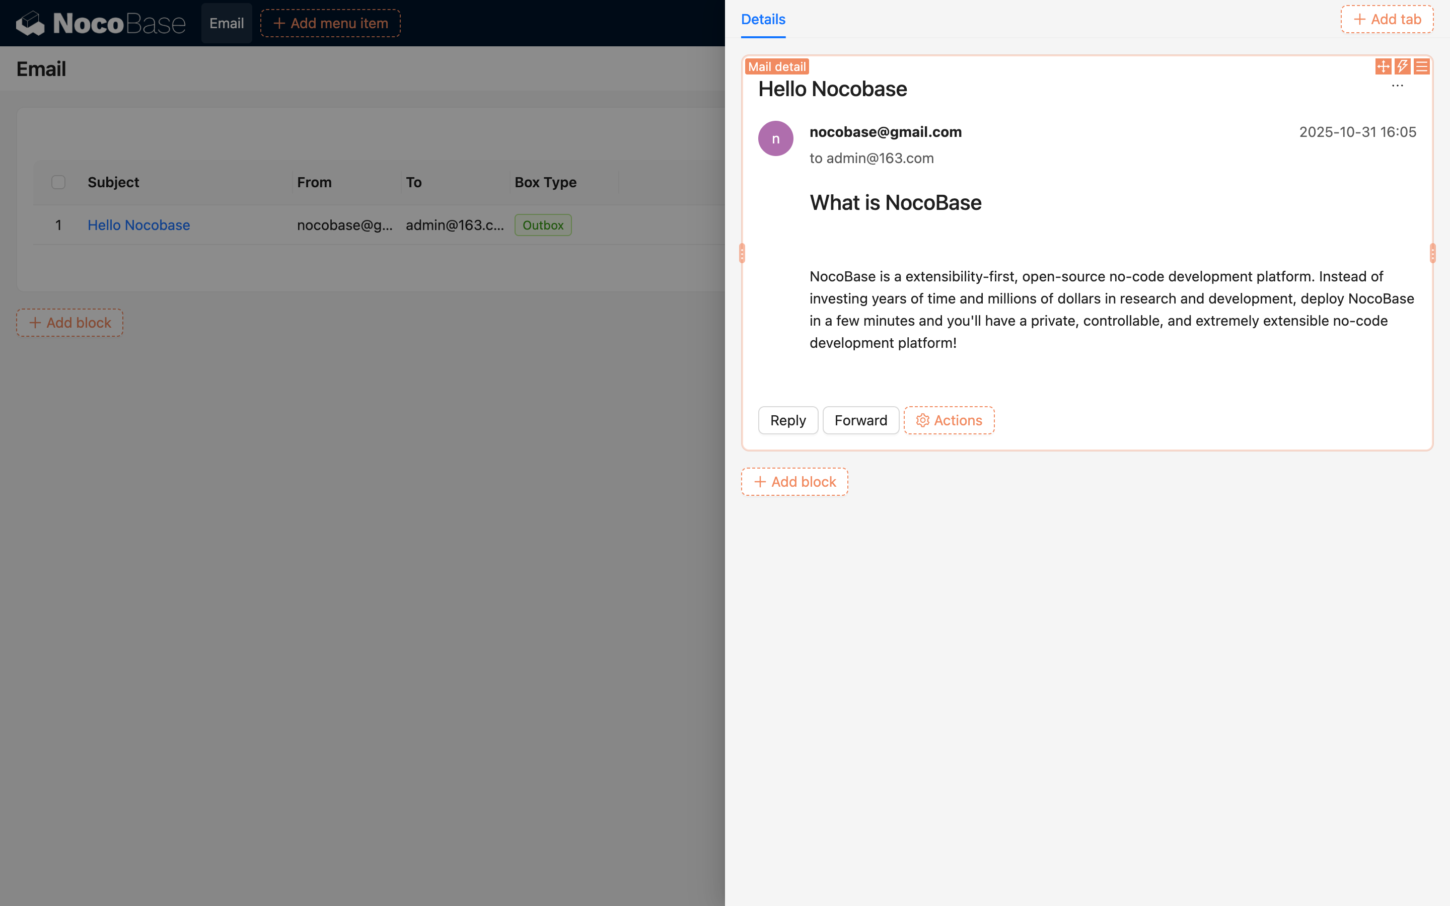1450x906 pixels.
Task: Toggle the select-all checkbox in the table header
Action: tap(58, 182)
